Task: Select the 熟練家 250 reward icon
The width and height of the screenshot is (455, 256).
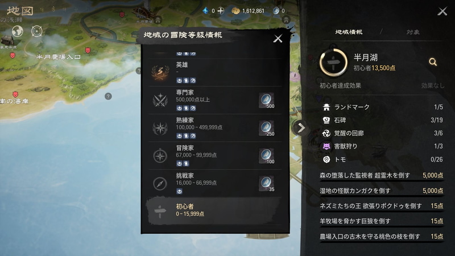Action: point(266,128)
